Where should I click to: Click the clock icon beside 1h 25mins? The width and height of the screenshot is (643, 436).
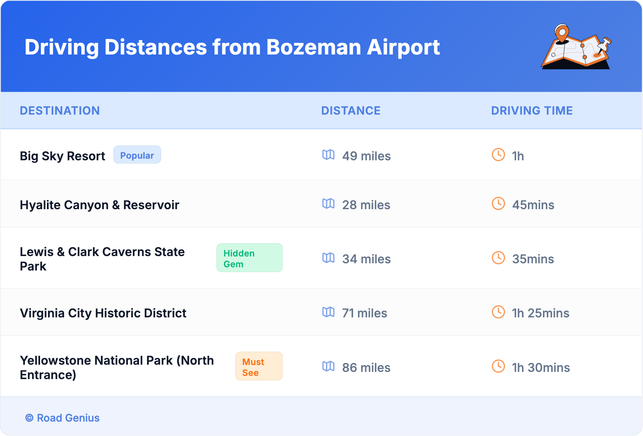pyautogui.click(x=498, y=312)
